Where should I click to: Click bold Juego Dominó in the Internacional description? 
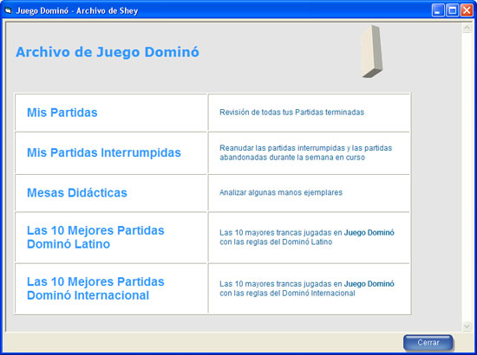369,284
